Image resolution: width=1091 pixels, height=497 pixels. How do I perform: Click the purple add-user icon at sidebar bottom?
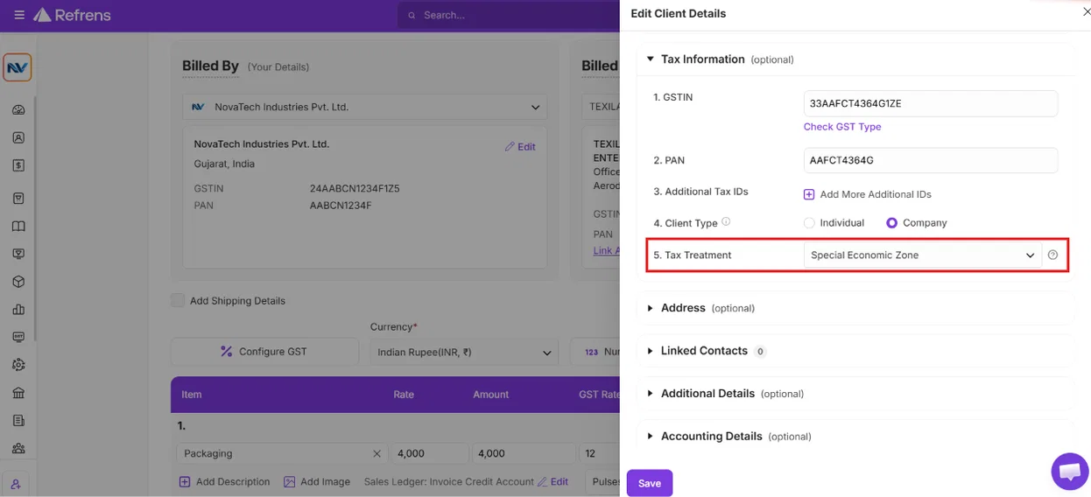[x=16, y=484]
